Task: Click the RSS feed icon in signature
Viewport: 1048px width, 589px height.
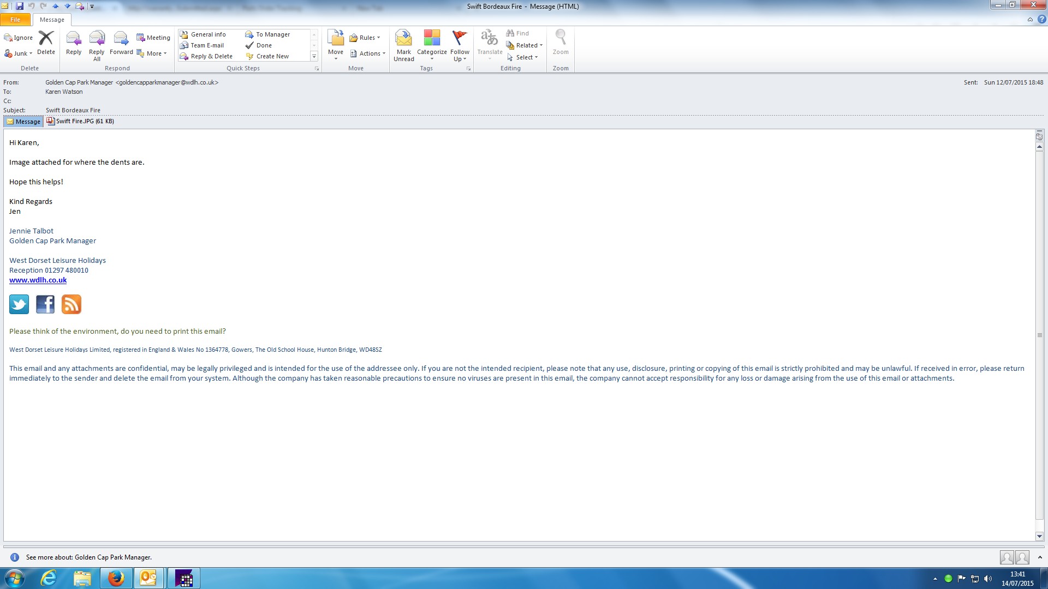Action: pos(72,304)
